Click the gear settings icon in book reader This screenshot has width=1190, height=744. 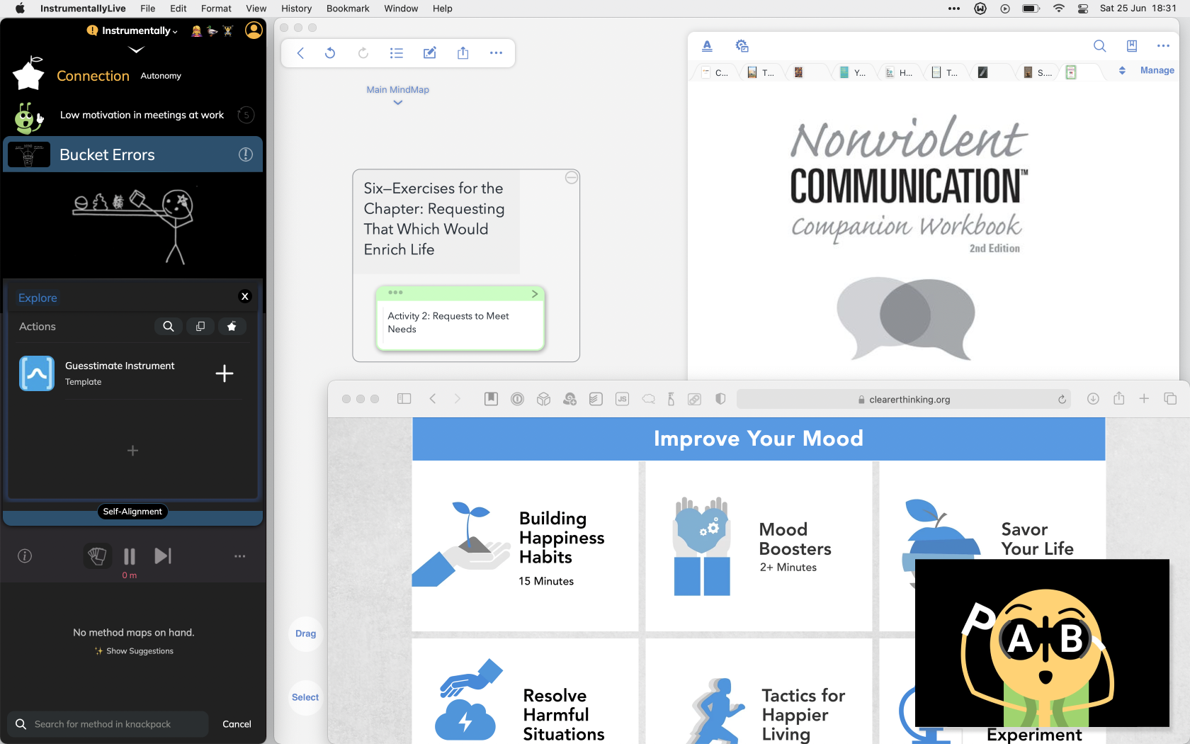point(742,46)
